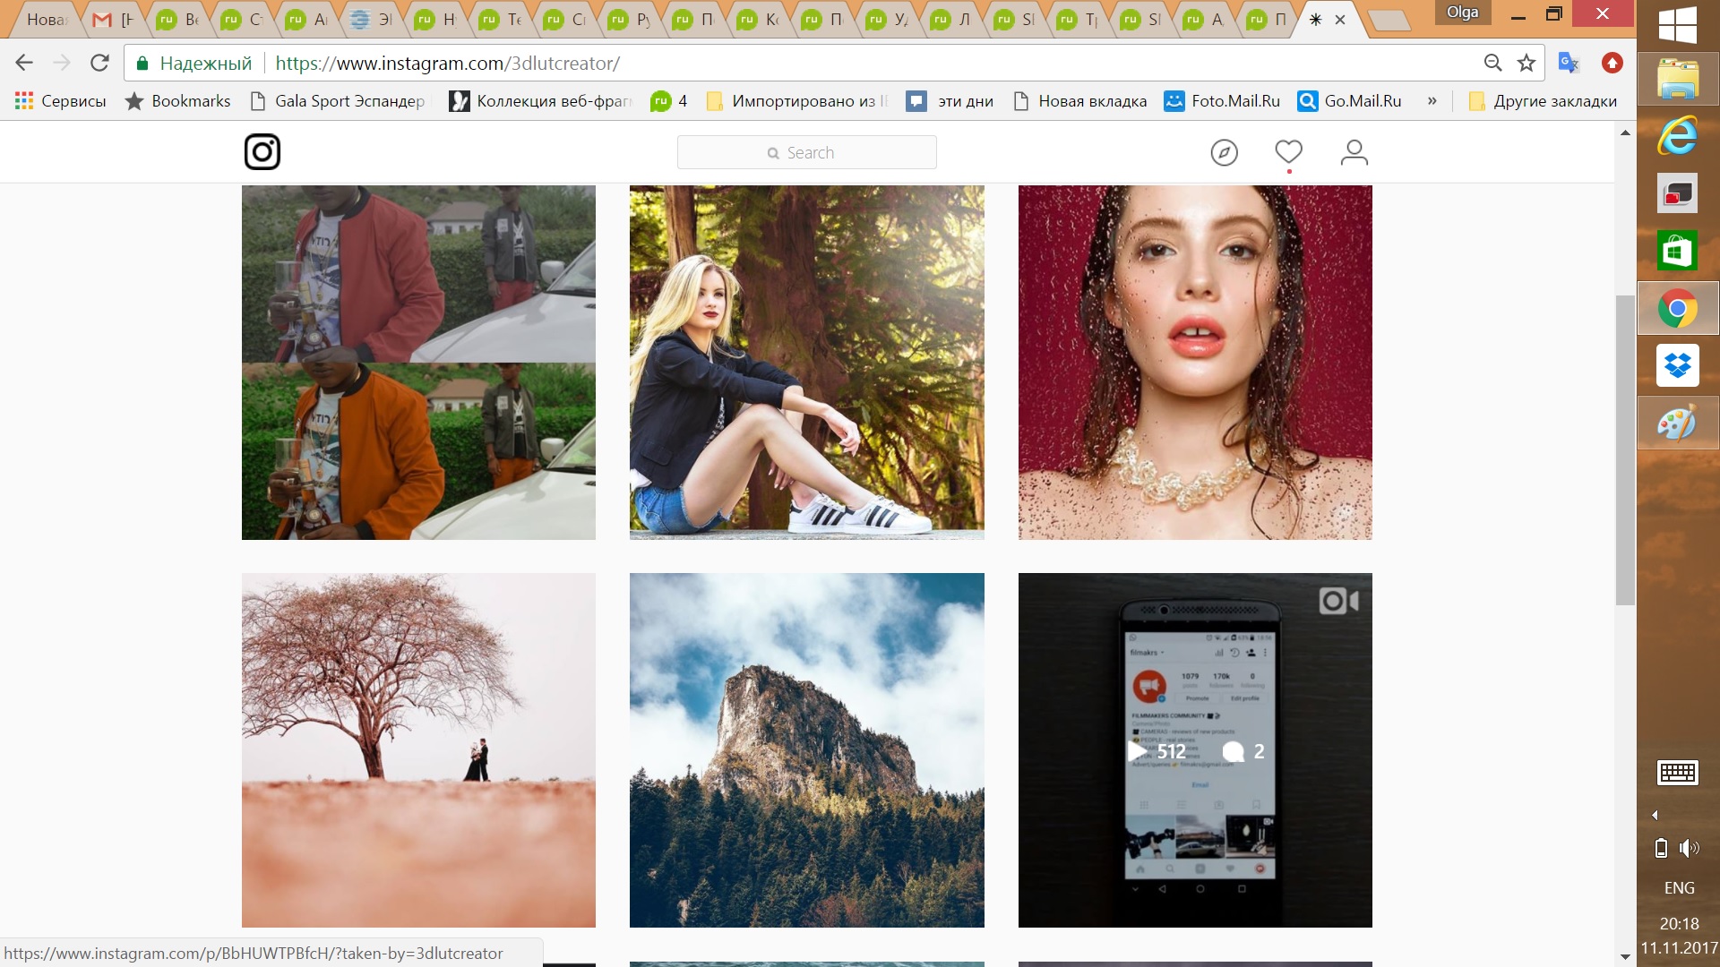Go back to previous page

[x=24, y=63]
